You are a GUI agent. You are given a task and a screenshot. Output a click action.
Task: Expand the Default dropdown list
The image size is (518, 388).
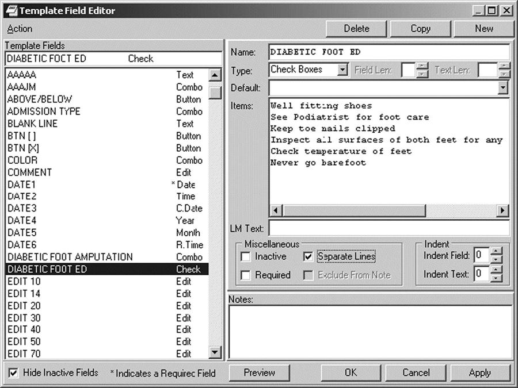[503, 88]
